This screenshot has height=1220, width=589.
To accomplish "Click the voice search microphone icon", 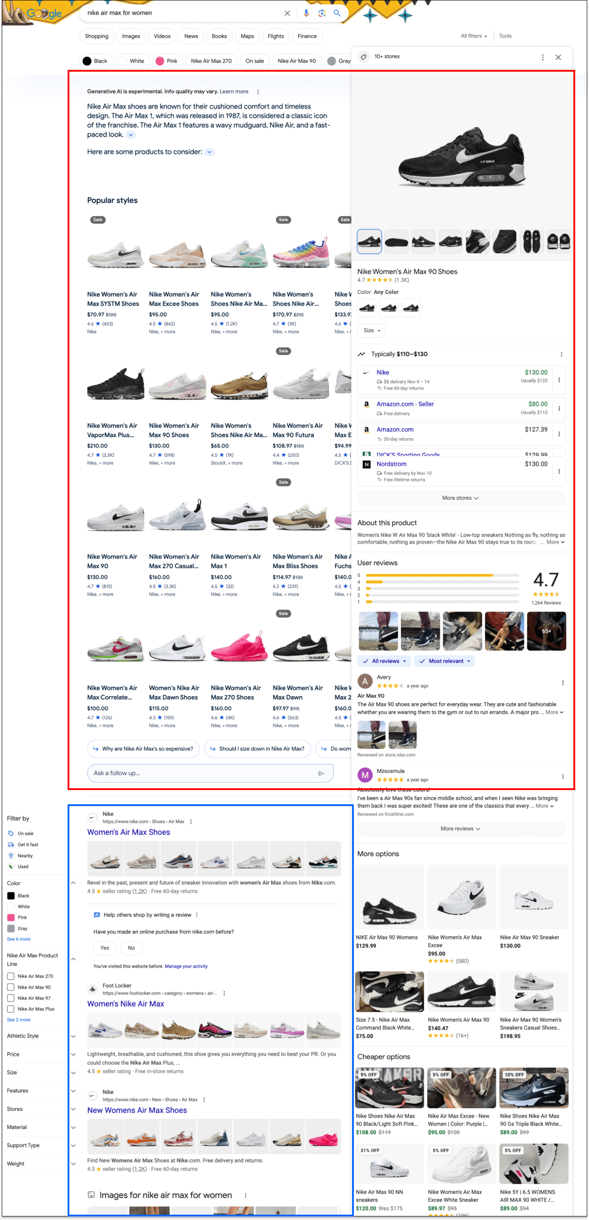I will [x=306, y=13].
